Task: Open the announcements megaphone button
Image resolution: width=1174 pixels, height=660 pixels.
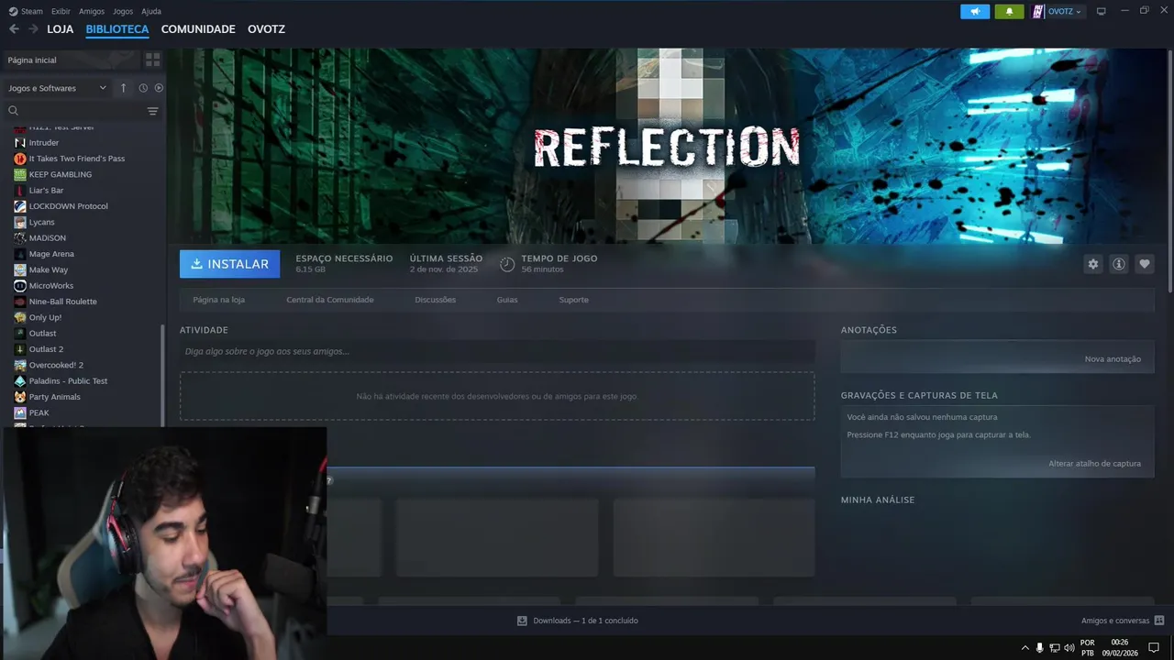Action: click(975, 11)
